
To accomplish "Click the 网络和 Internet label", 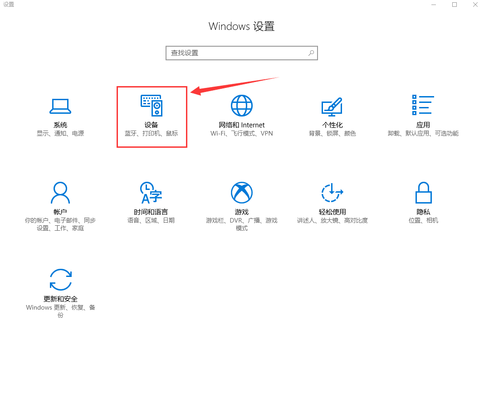I will coord(242,125).
